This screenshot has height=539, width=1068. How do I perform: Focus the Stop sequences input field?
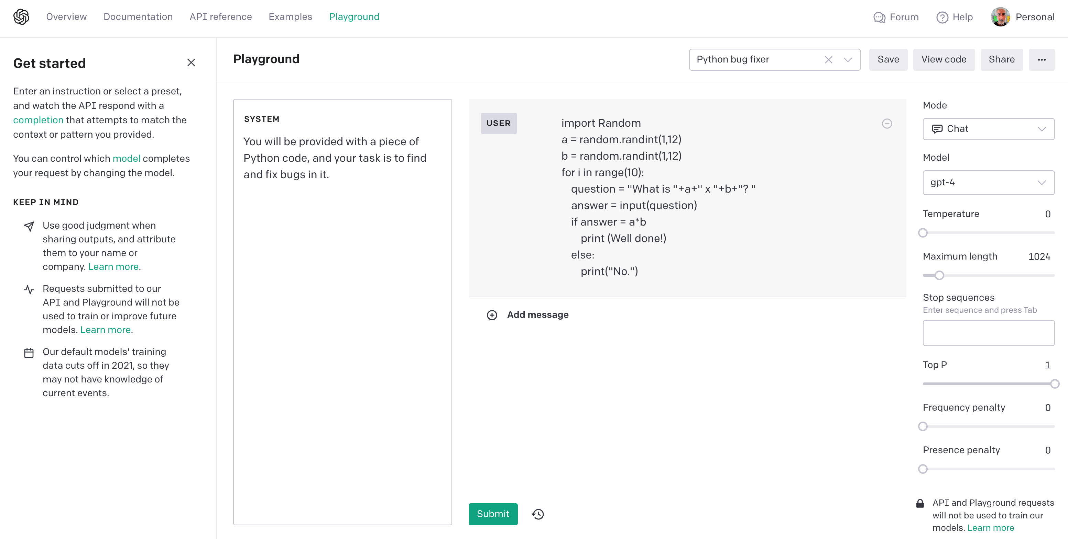coord(988,333)
